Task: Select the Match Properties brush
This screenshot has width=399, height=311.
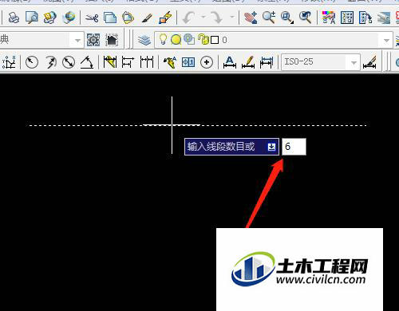Action: point(147,18)
